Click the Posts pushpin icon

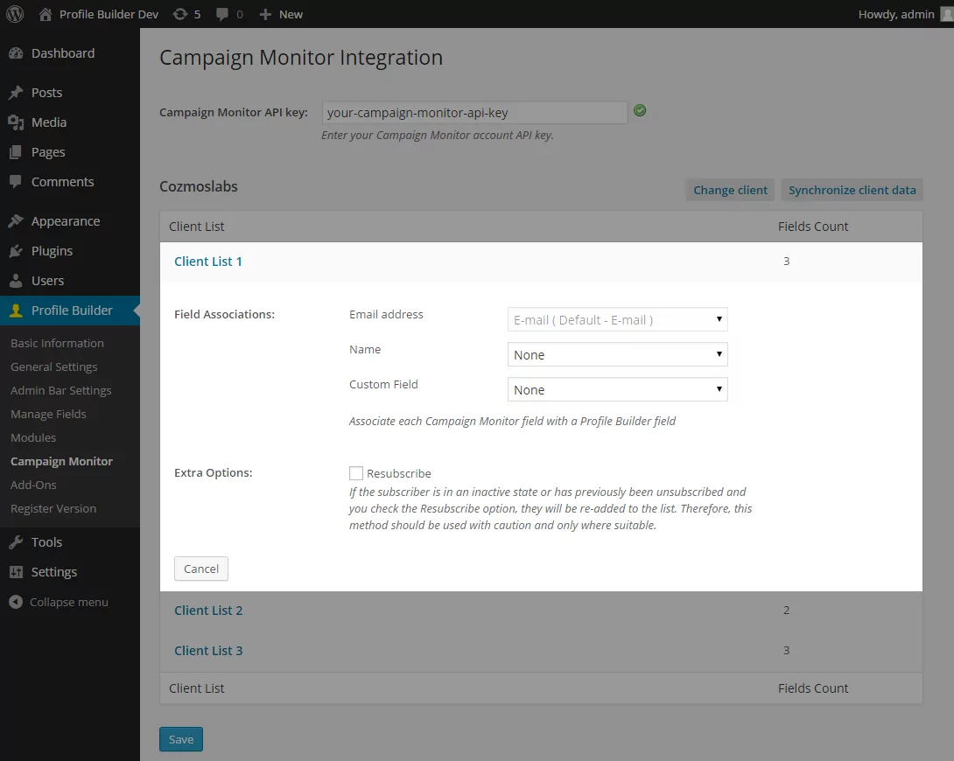point(16,93)
